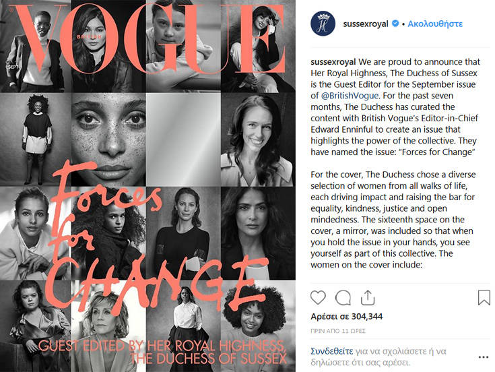This screenshot has height=372, width=495.
Task: Like the post with the heart icon
Action: 318,297
